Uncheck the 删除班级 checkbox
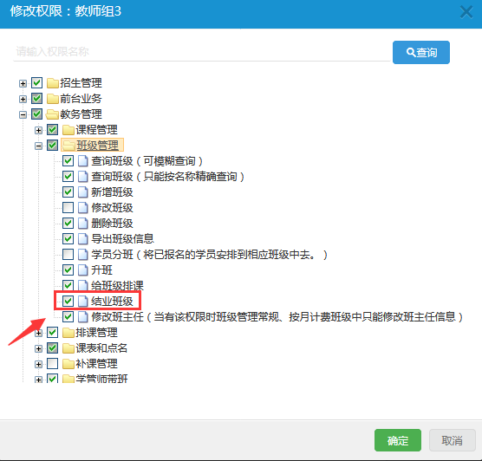The height and width of the screenshot is (461, 482). point(68,224)
